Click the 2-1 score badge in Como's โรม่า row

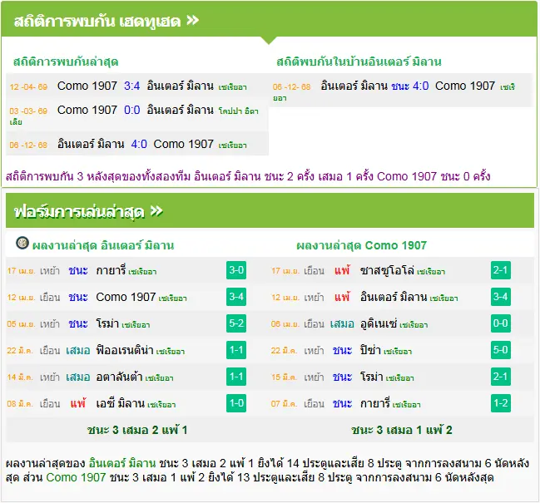500,377
